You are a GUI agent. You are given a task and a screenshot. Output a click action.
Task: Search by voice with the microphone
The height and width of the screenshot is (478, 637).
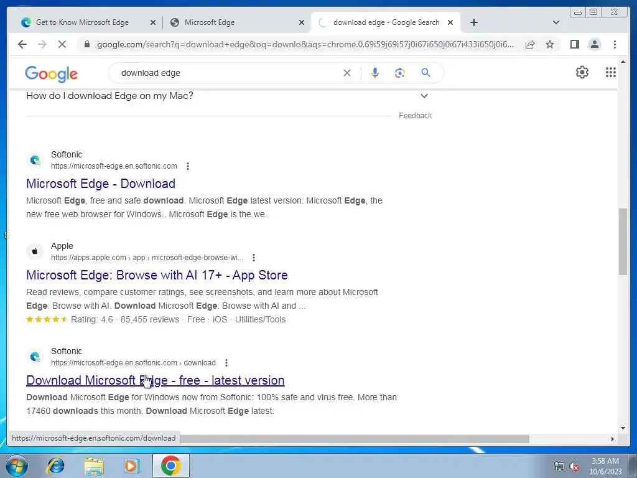pyautogui.click(x=375, y=73)
